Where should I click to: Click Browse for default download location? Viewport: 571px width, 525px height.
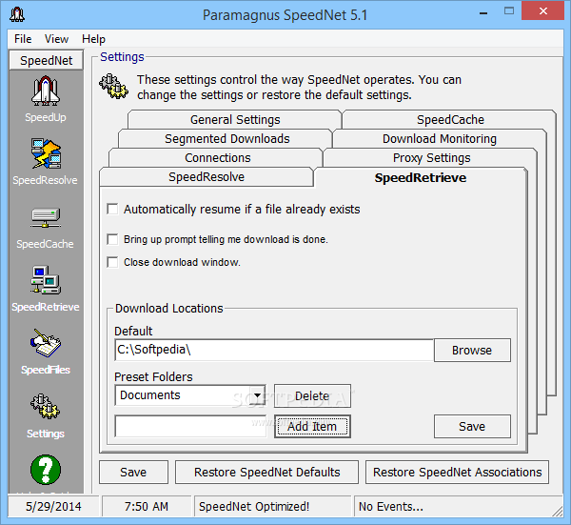click(x=472, y=351)
